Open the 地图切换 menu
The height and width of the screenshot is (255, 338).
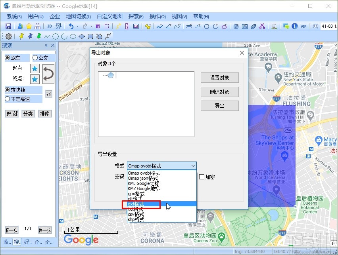point(78,16)
